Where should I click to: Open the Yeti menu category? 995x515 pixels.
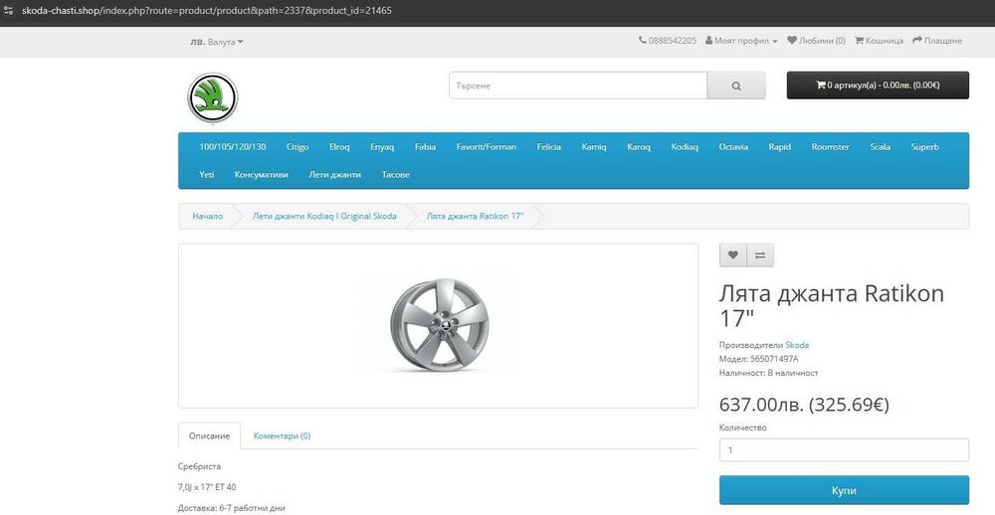pyautogui.click(x=207, y=174)
